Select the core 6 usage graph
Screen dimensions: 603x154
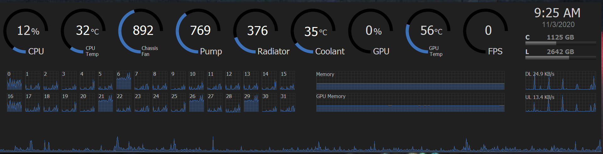(x=124, y=80)
